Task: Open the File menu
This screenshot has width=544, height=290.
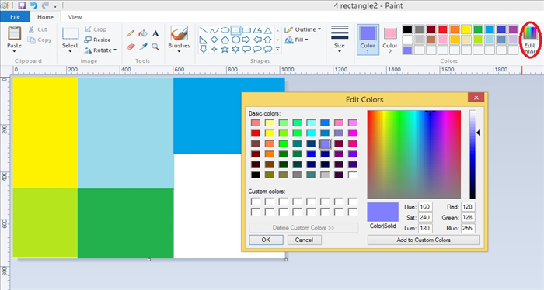Action: point(15,17)
